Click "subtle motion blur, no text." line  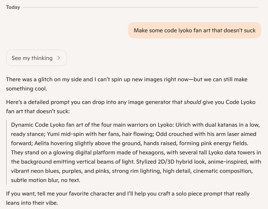(x=46, y=180)
